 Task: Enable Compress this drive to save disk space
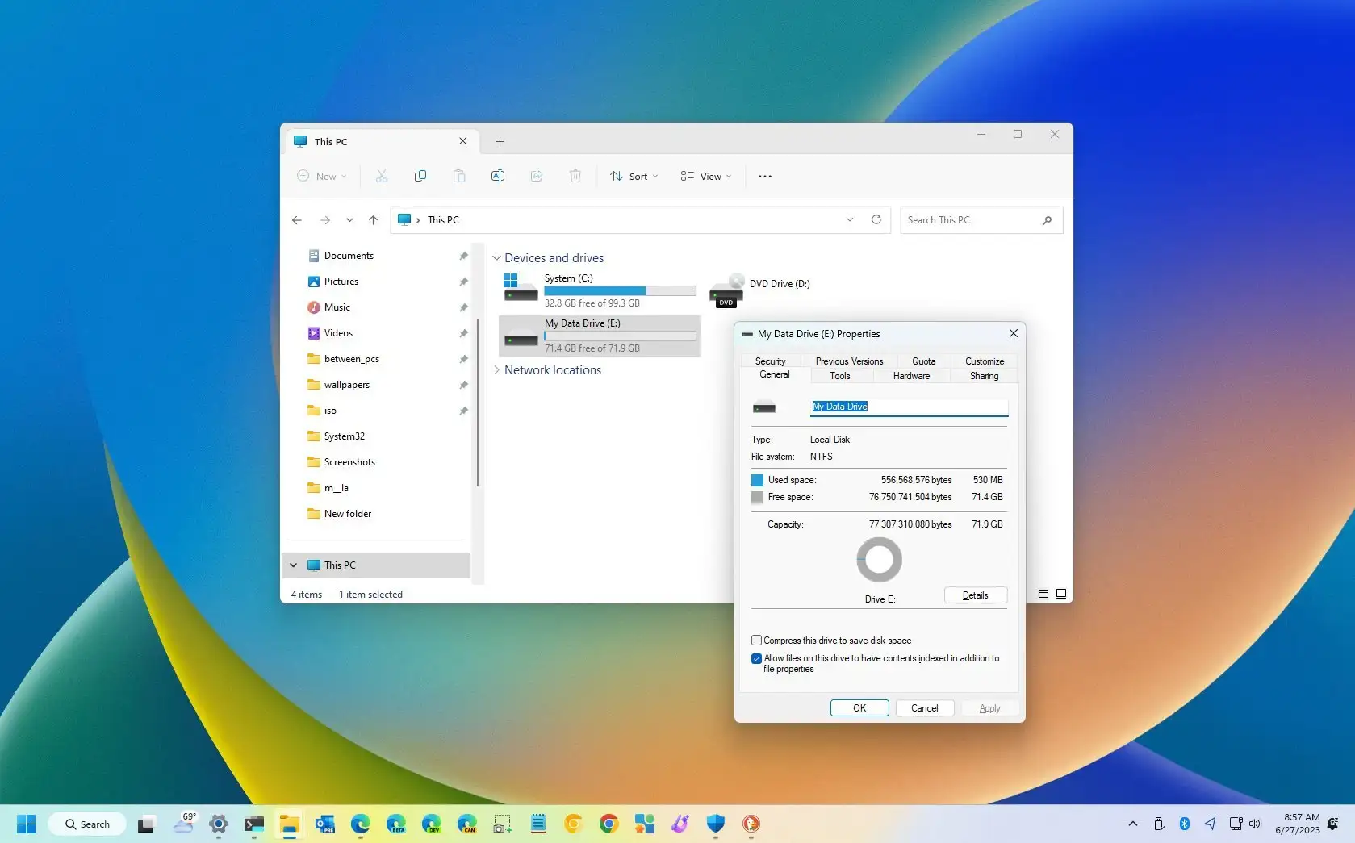pos(756,640)
